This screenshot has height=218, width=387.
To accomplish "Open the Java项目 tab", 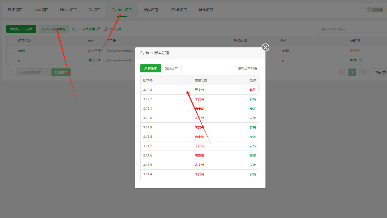I will pos(41,10).
